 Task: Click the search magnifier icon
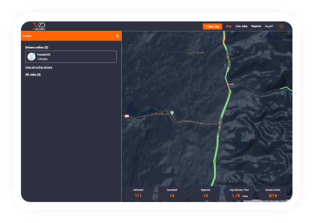pos(117,36)
